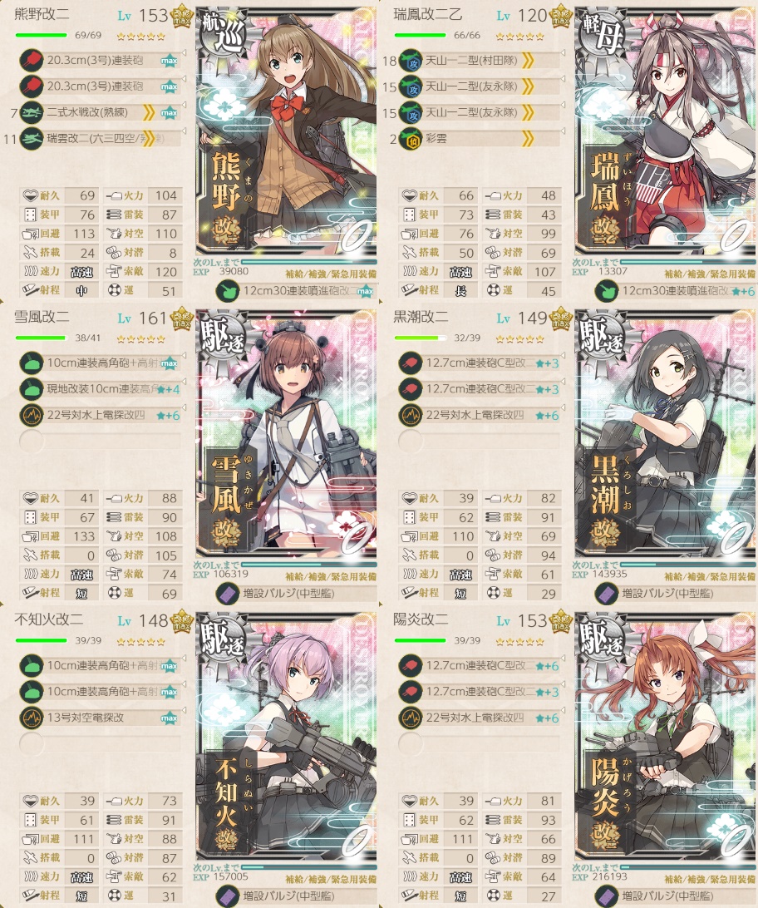
Task: Open the 補給/補強/緊急用装備 label under Kumano
Action: tap(331, 274)
